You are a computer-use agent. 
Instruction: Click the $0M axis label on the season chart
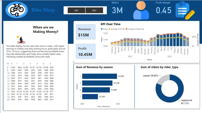point(82,104)
